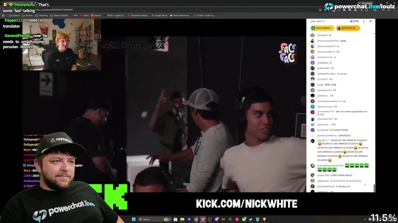The height and width of the screenshot is (223, 398).
Task: Open the Windows Start menu
Action: (x=134, y=219)
